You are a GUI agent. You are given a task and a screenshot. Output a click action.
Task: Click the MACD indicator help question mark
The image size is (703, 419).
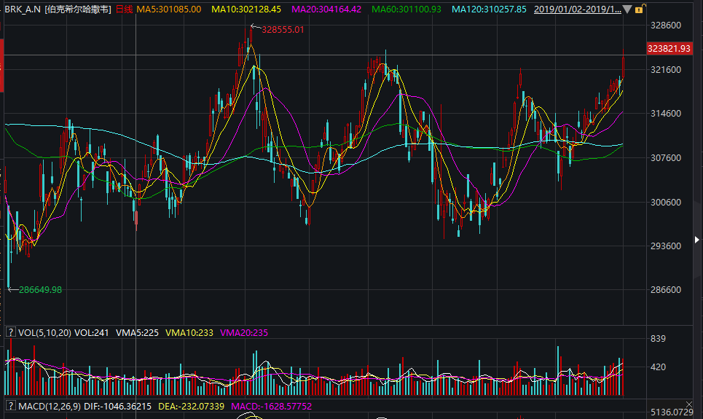coord(10,405)
